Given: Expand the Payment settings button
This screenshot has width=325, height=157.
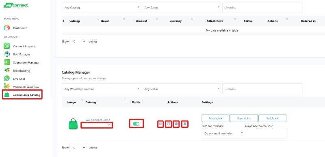Looking at the screenshot, I should (244, 118).
